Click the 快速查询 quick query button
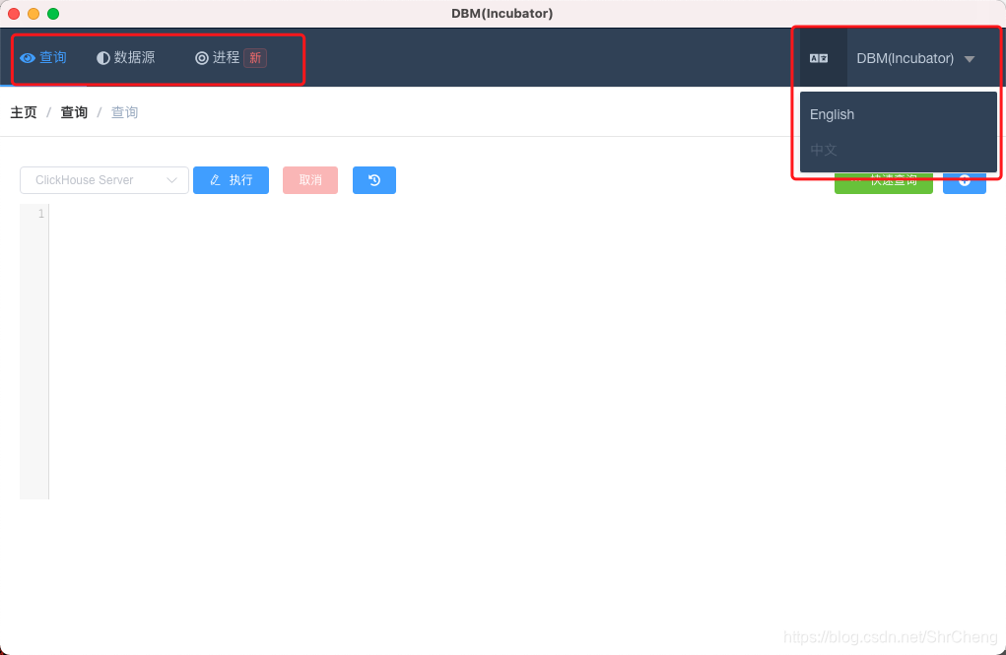This screenshot has width=1006, height=655. [x=884, y=181]
